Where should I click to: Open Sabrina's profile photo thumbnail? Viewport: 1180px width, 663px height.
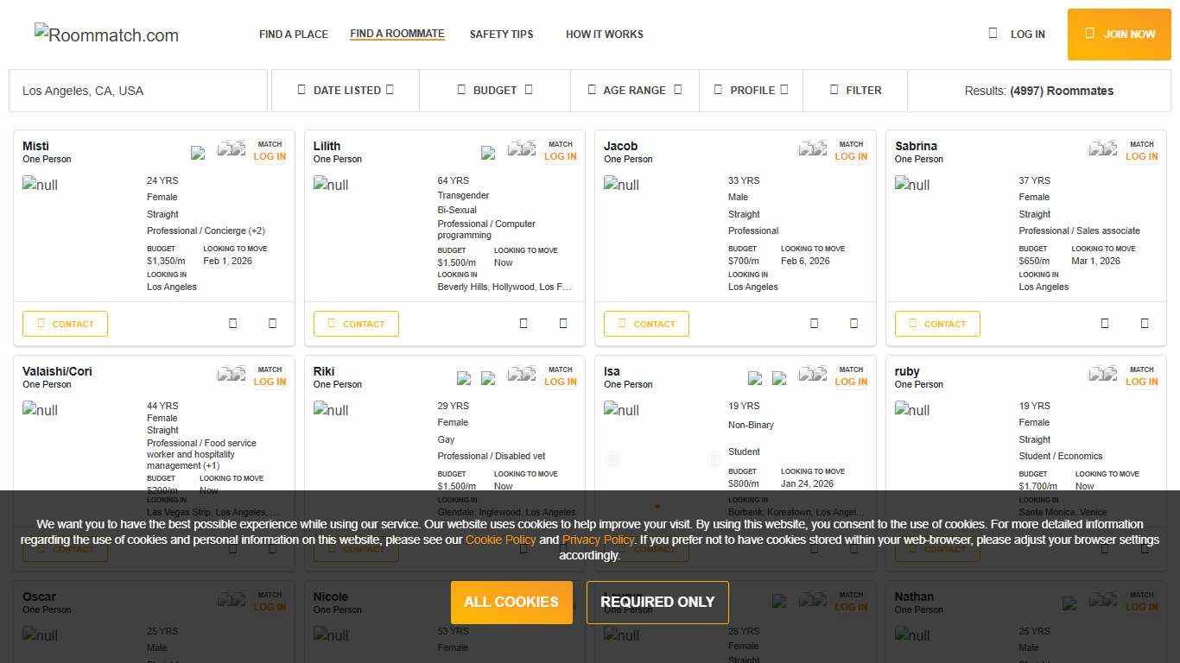click(912, 185)
